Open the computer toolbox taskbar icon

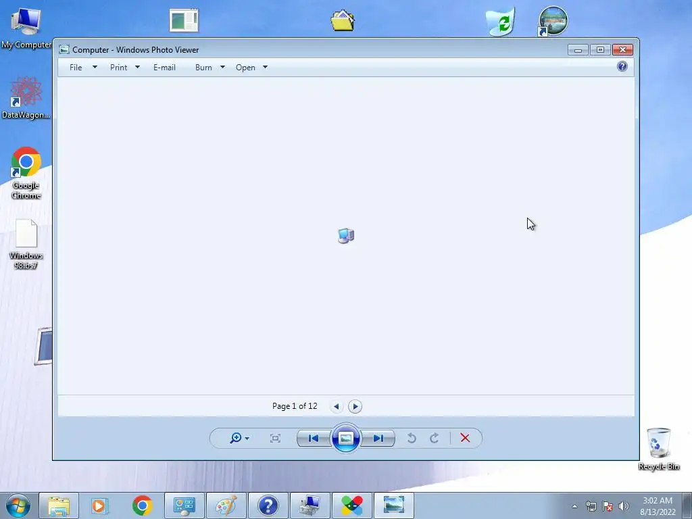point(310,505)
